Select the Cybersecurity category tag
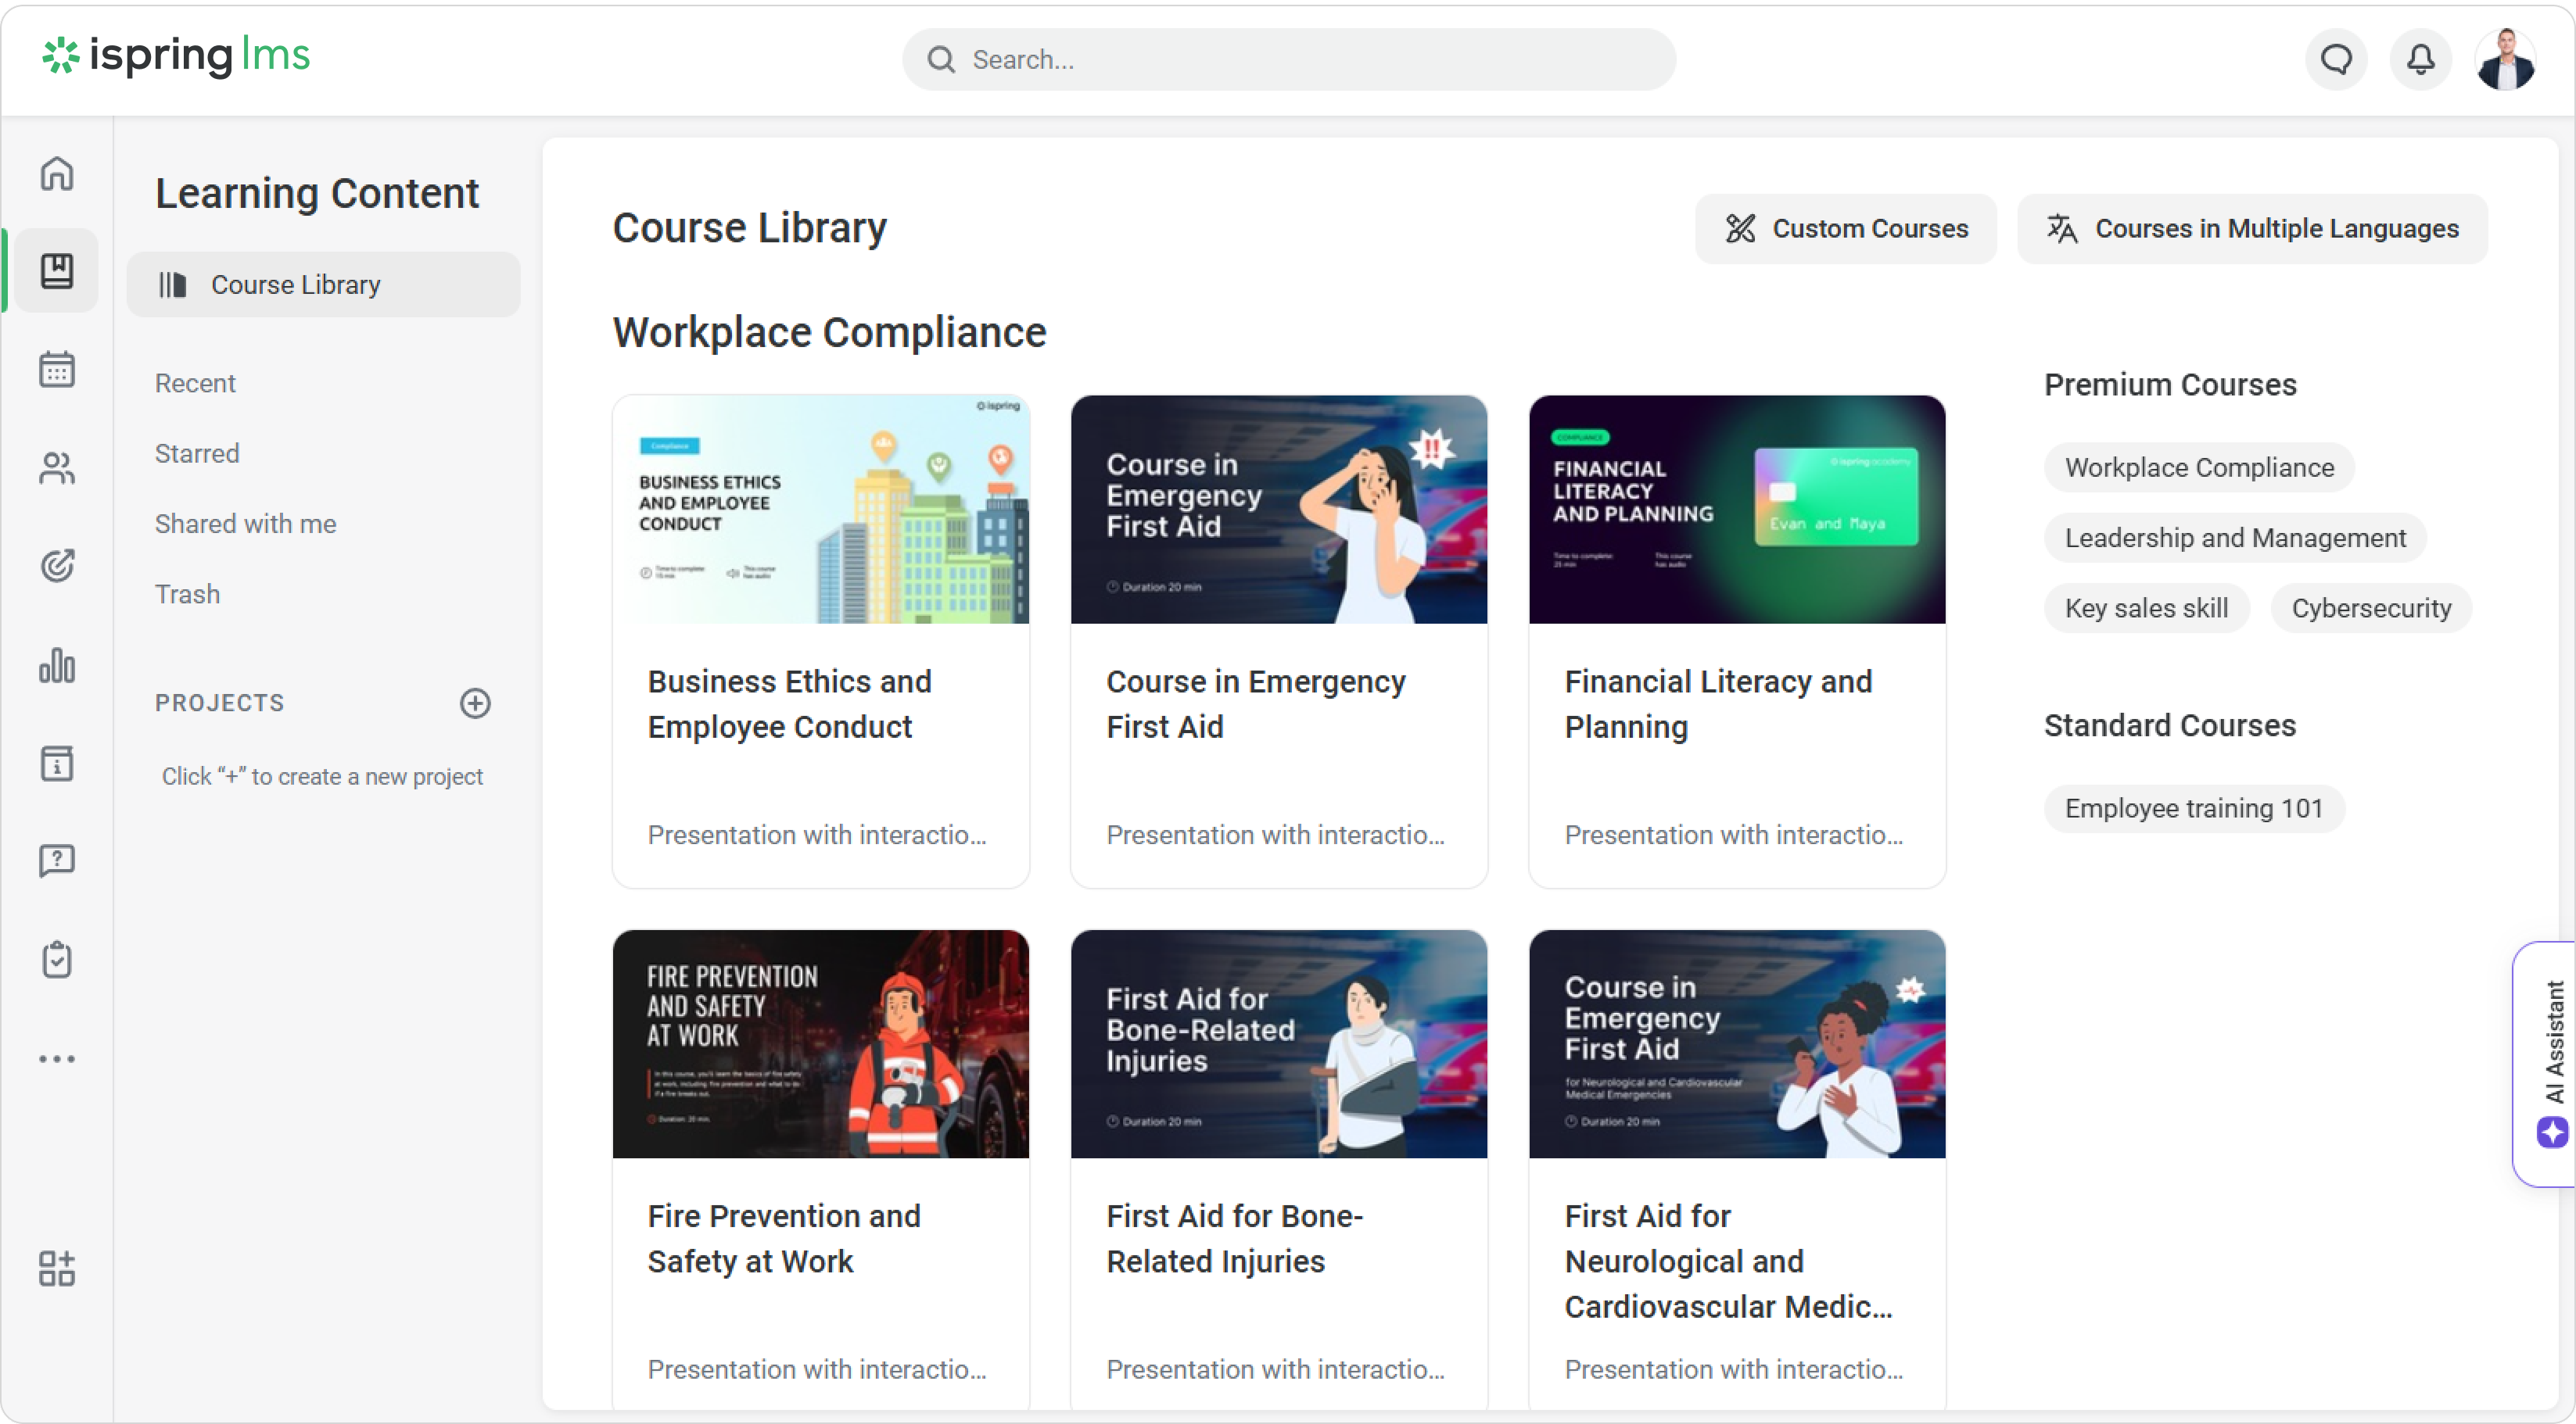 pyautogui.click(x=2371, y=609)
